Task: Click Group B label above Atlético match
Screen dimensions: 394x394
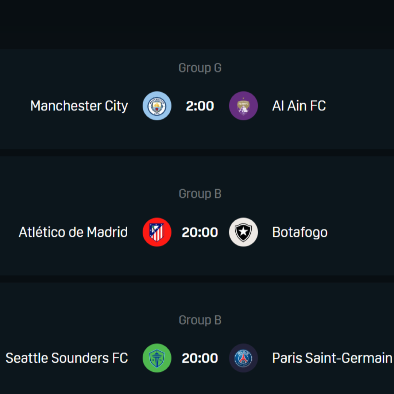Action: point(200,194)
